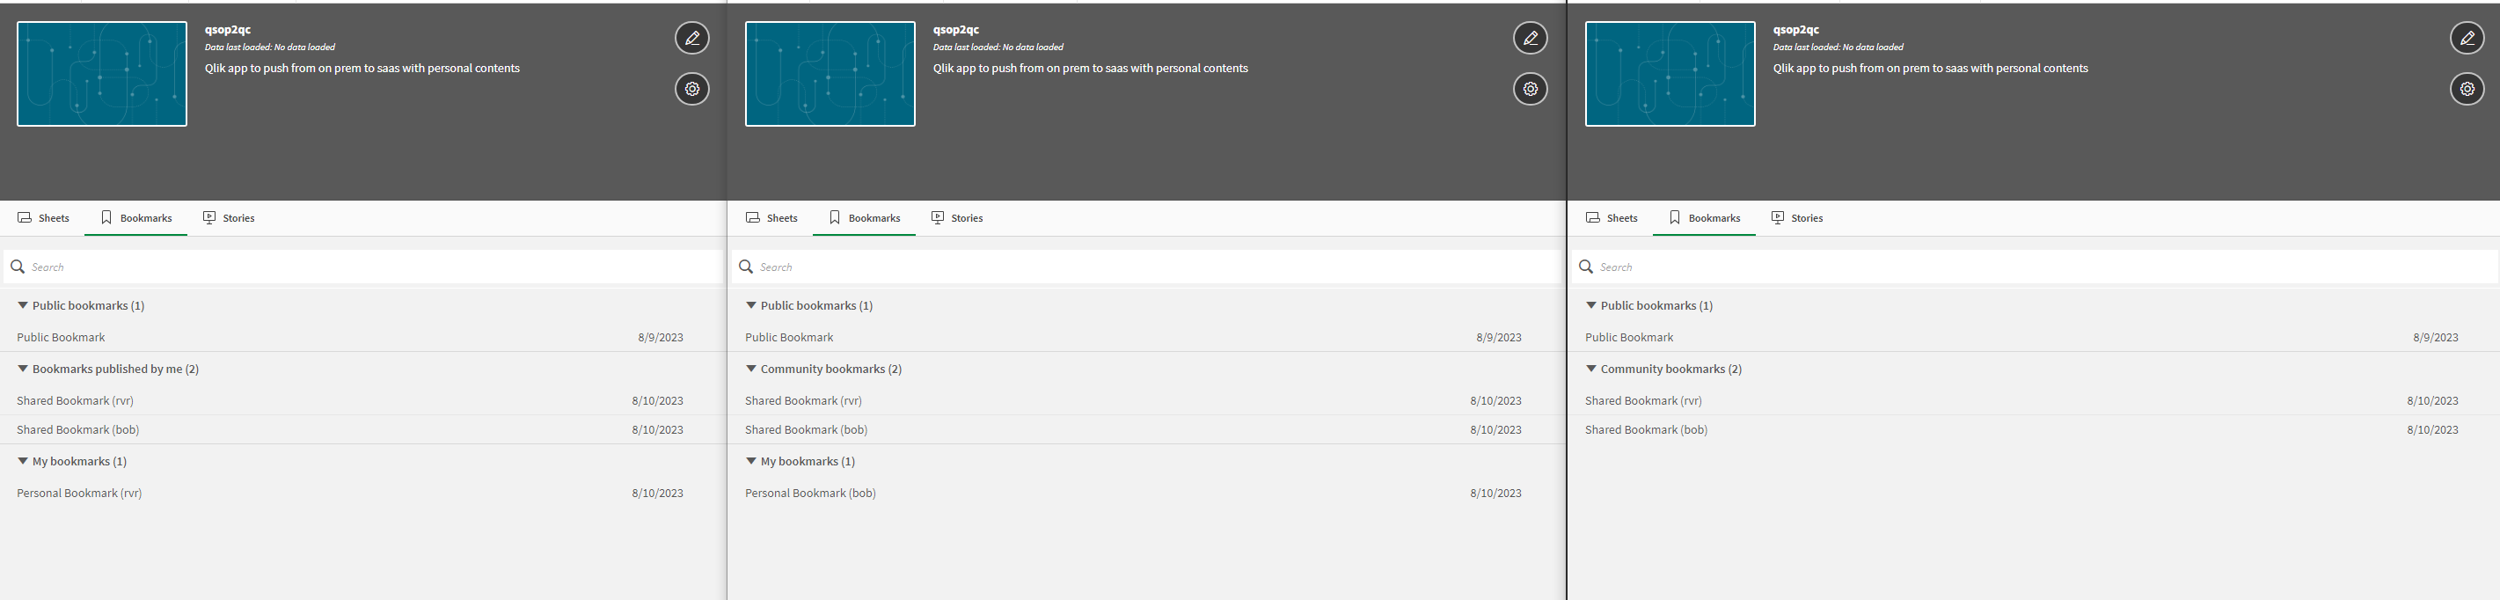Open app settings gear in middle panel
2500x600 pixels.
pyautogui.click(x=1531, y=88)
